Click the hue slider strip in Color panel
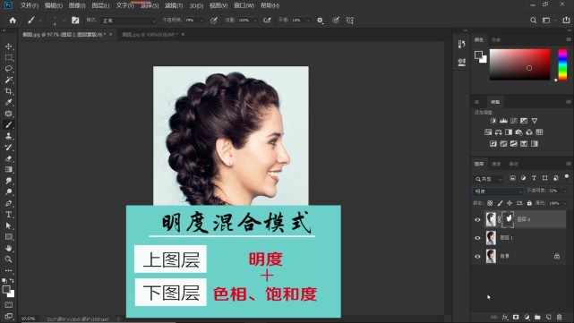574x323 pixels. 562,64
